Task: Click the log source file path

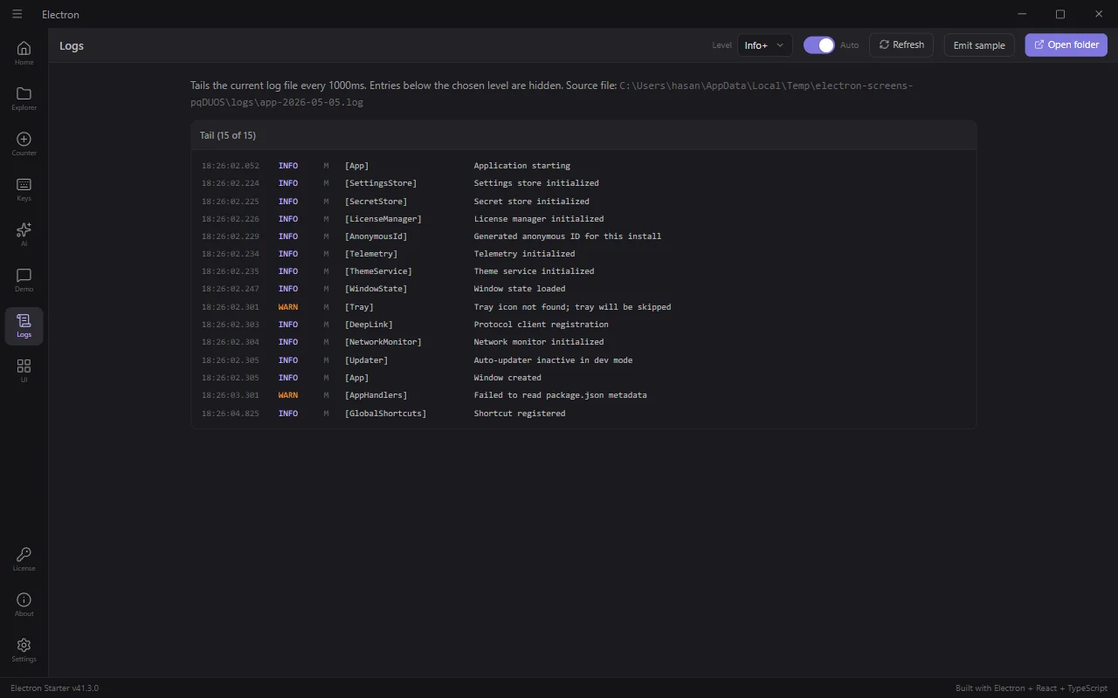Action: pos(552,94)
